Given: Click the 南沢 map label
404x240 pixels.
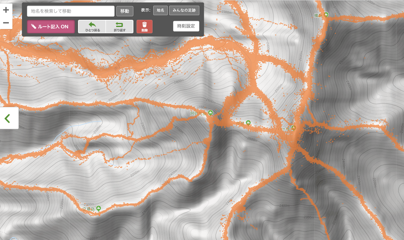Looking at the screenshot, I should (118, 67).
